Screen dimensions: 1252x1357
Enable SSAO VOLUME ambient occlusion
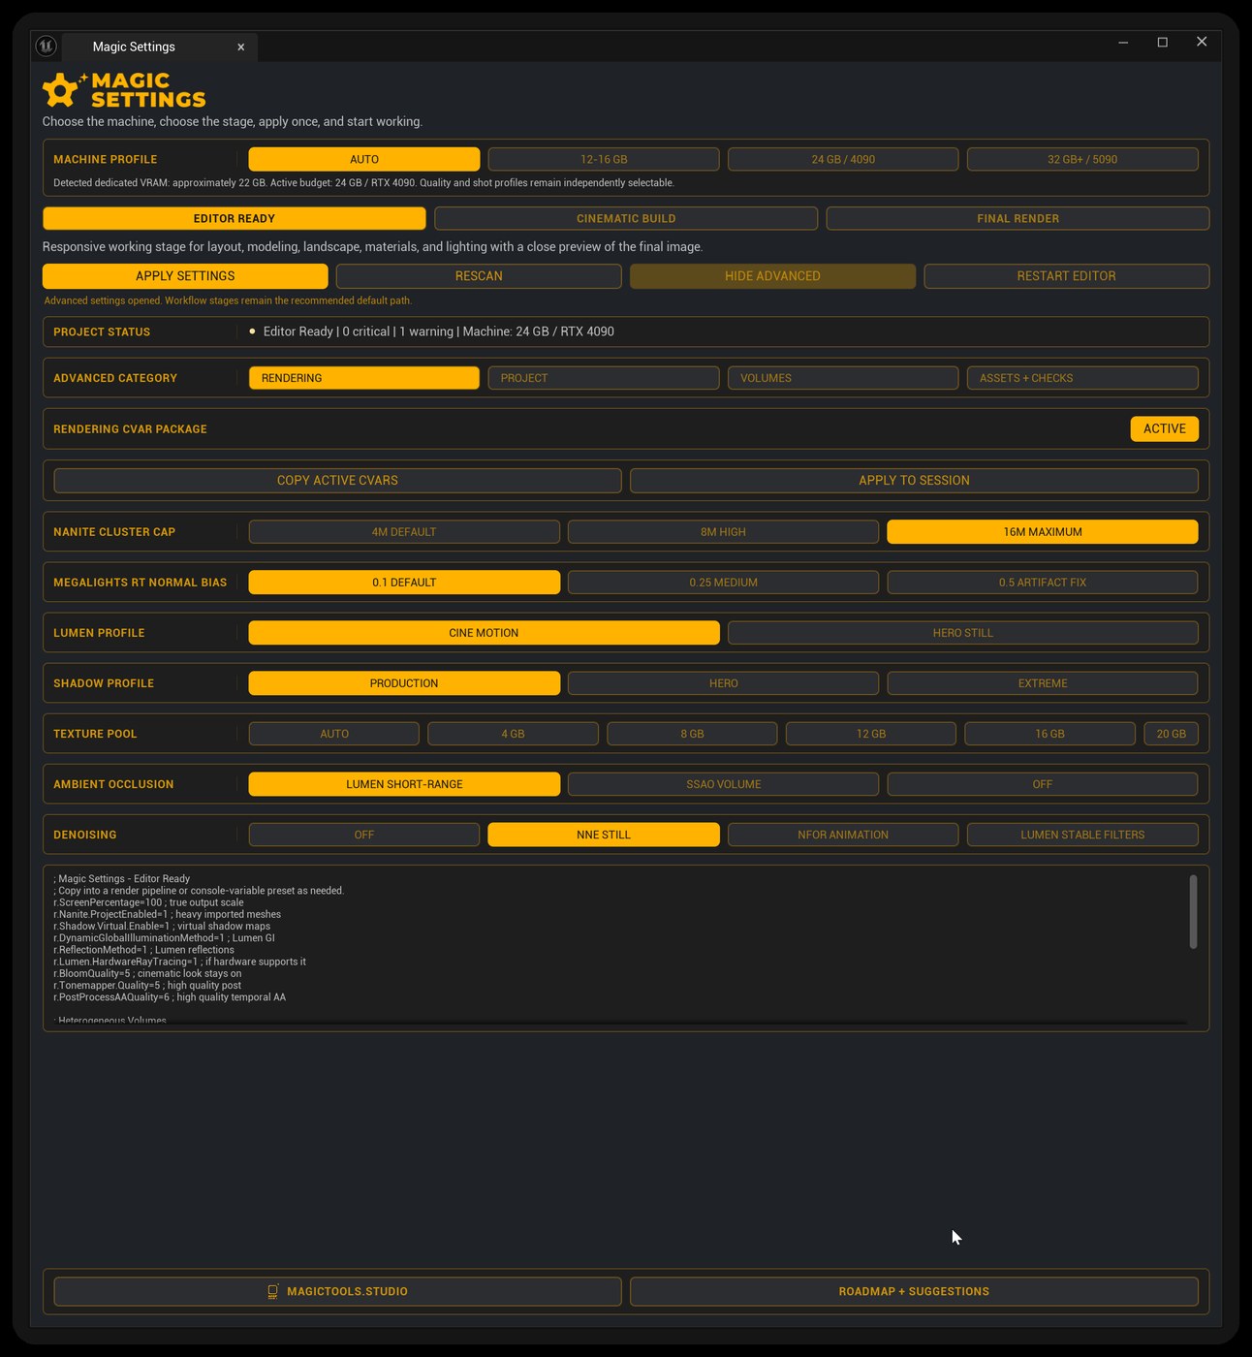click(723, 784)
